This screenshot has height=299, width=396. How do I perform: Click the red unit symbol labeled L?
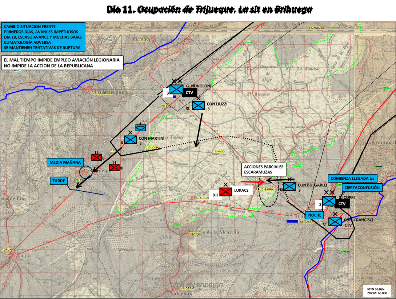point(96,158)
